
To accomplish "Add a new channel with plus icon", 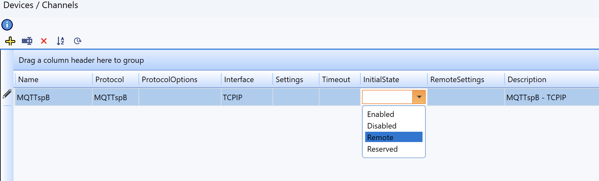I will click(10, 41).
